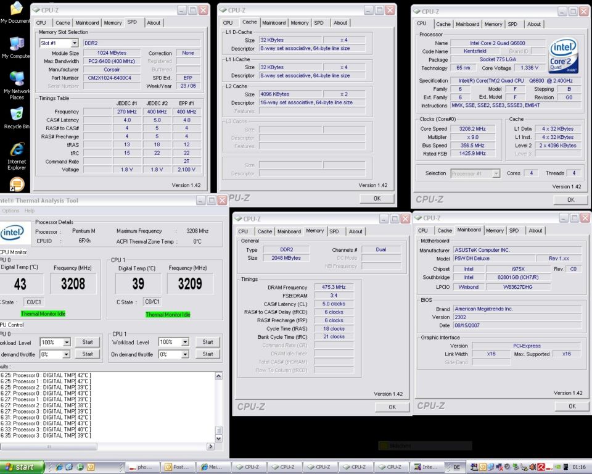Close the CPU-Z window showing Memory Slot Selection

click(x=203, y=10)
